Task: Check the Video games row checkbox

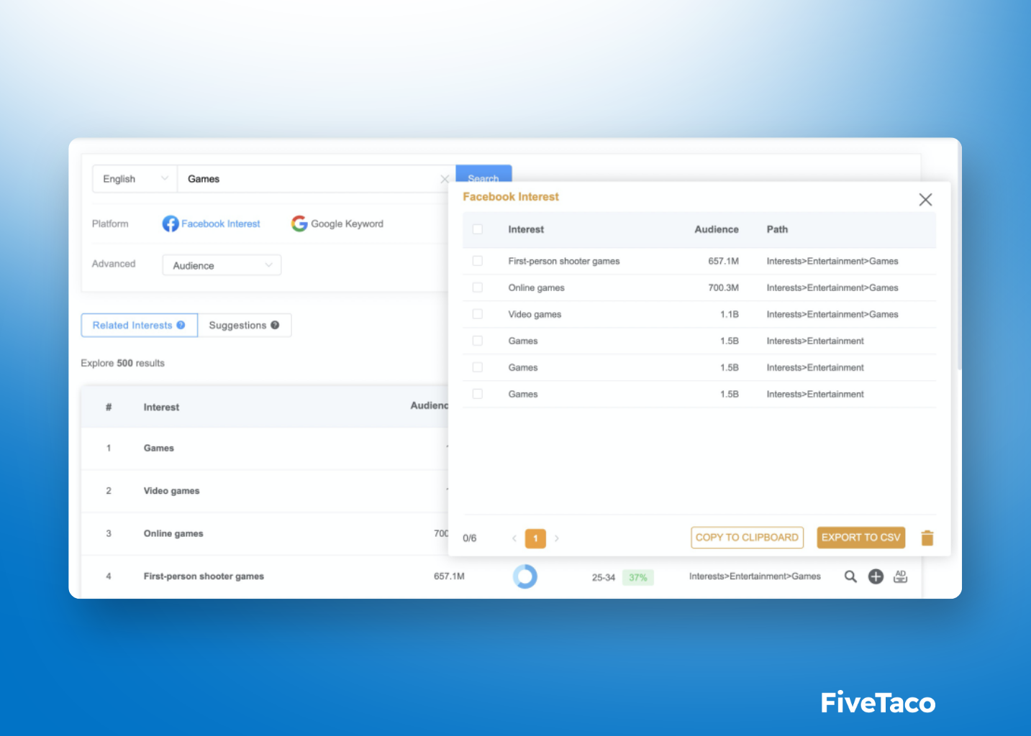Action: coord(477,314)
